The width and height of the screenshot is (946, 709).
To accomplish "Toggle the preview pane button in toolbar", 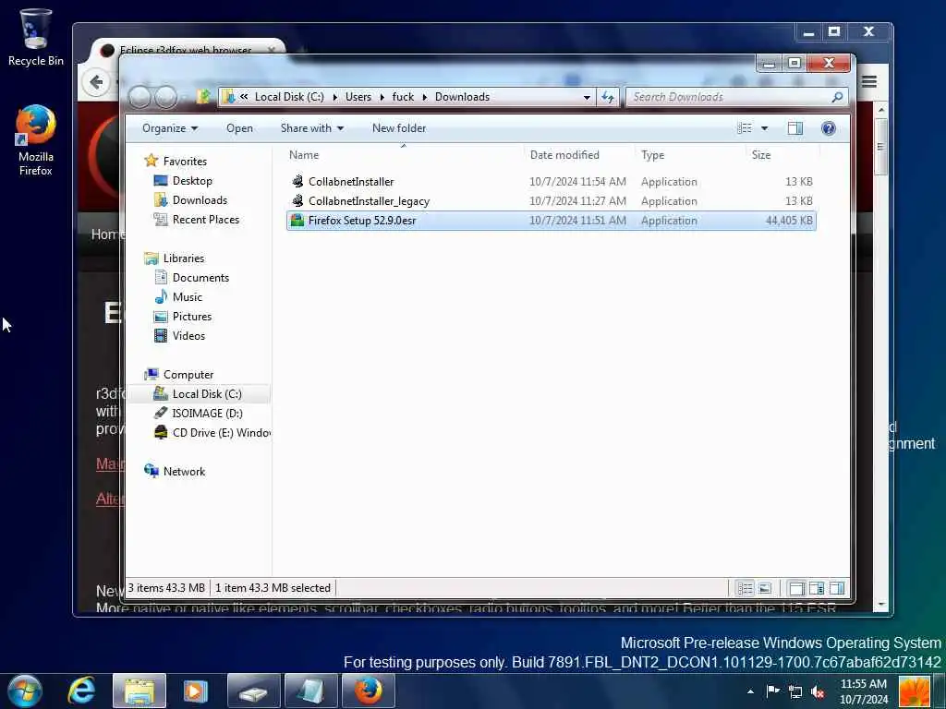I will pyautogui.click(x=795, y=127).
